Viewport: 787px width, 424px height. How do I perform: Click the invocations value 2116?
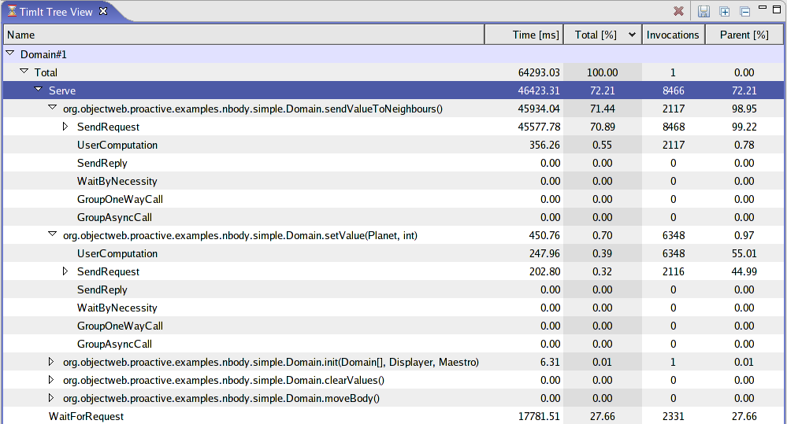[x=673, y=271]
